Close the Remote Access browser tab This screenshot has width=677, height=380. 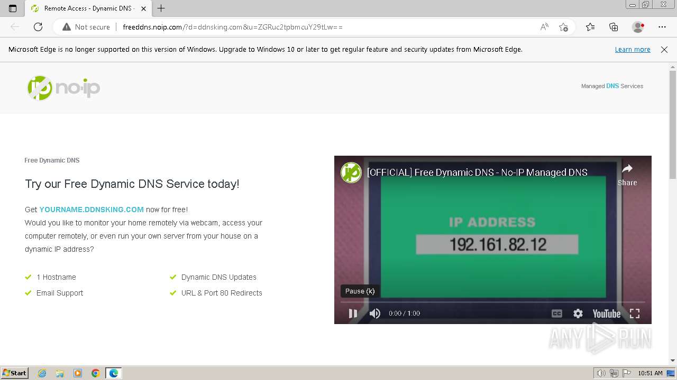tap(143, 8)
